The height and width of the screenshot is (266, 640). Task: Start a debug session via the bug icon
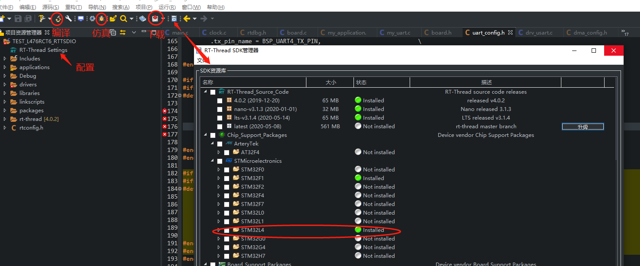[102, 19]
